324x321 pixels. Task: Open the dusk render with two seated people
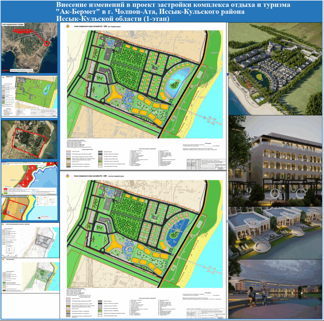275,288
